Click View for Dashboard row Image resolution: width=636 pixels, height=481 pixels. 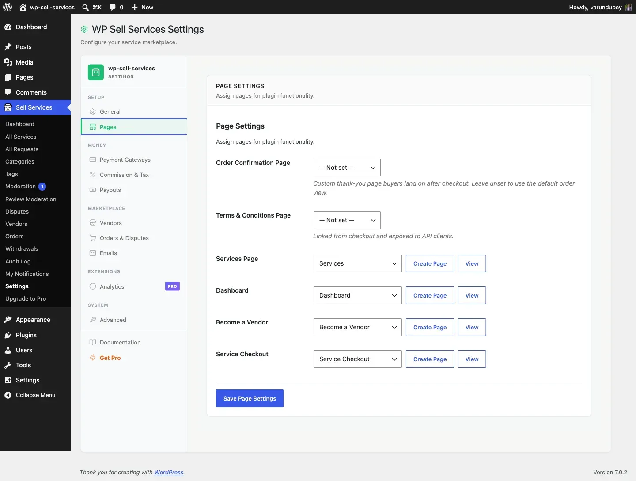click(x=472, y=295)
